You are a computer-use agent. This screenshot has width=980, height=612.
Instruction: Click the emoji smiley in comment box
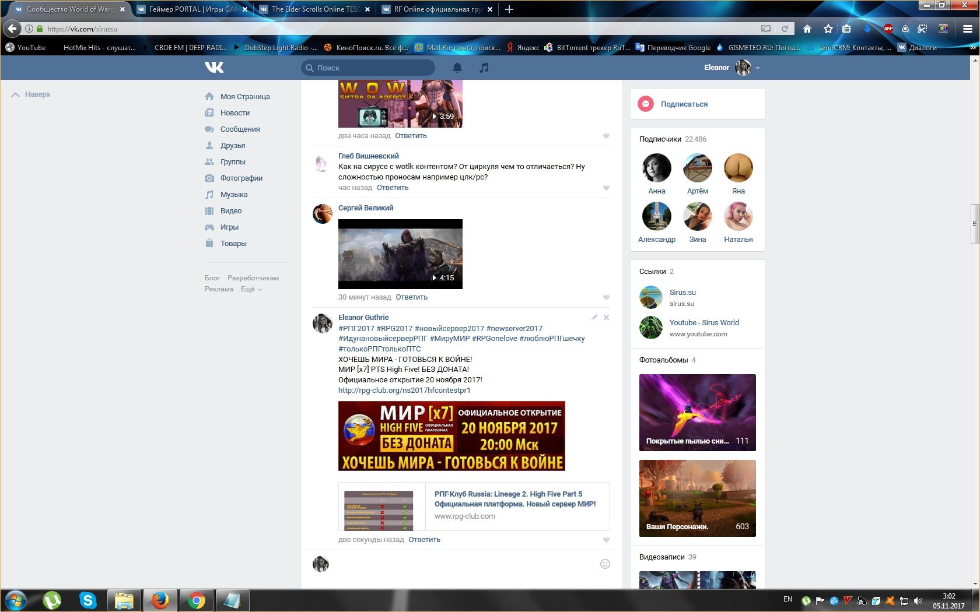point(605,564)
